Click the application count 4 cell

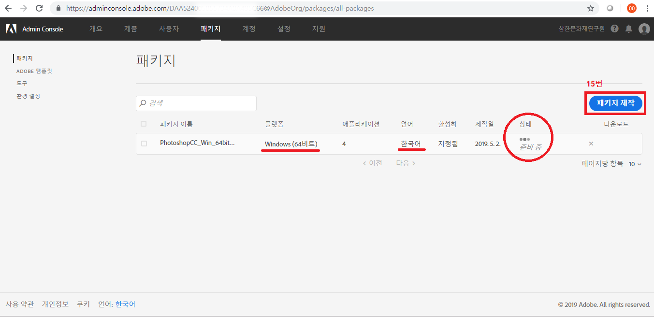(x=344, y=144)
